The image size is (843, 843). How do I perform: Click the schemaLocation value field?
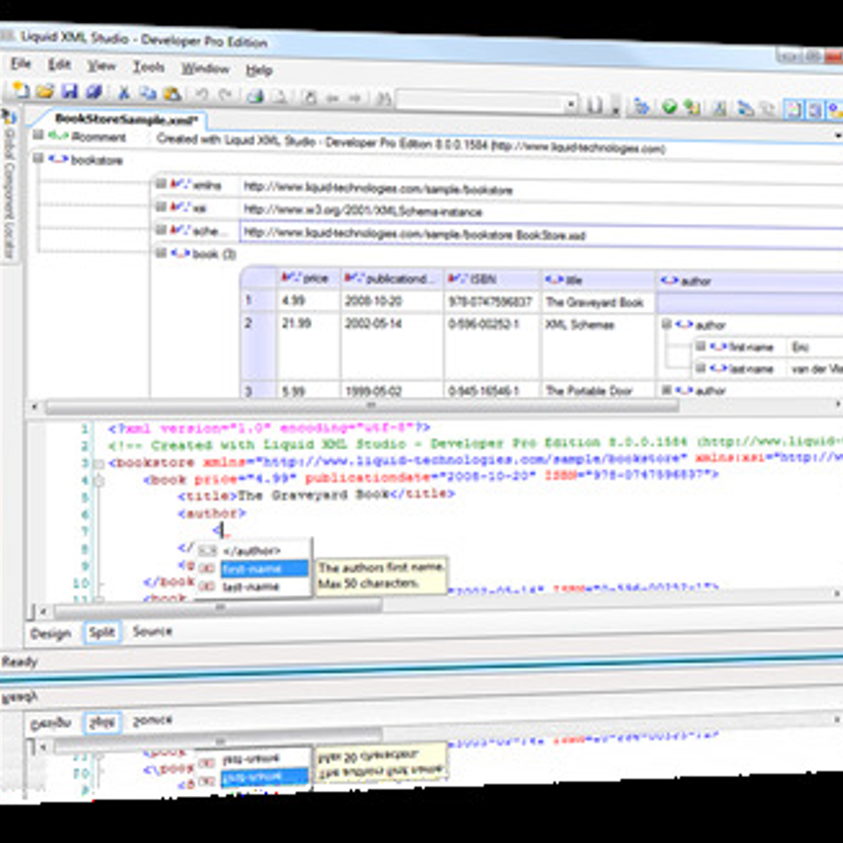[x=541, y=235]
